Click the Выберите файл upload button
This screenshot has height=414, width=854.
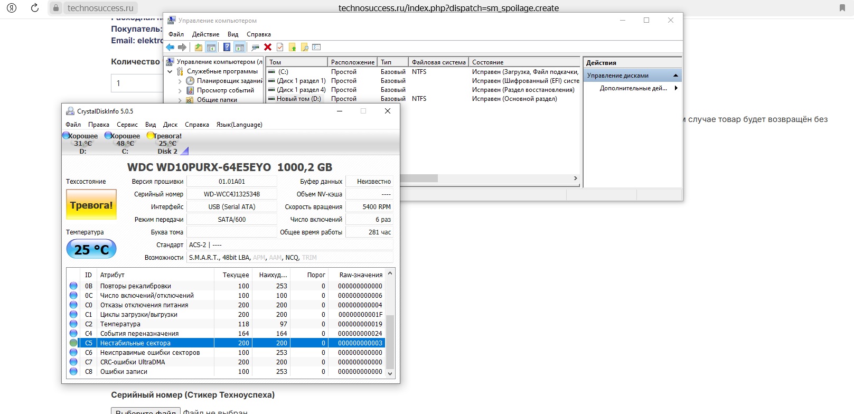(x=146, y=411)
